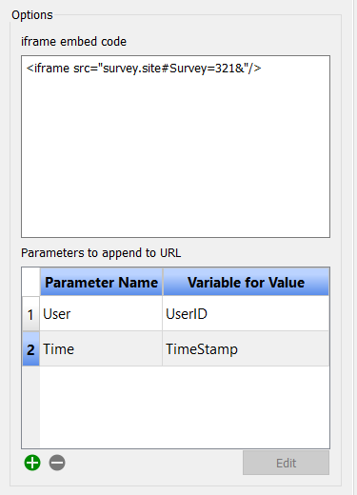The height and width of the screenshot is (495, 357).
Task: Click the blank corner cell of the table
Action: coord(30,282)
